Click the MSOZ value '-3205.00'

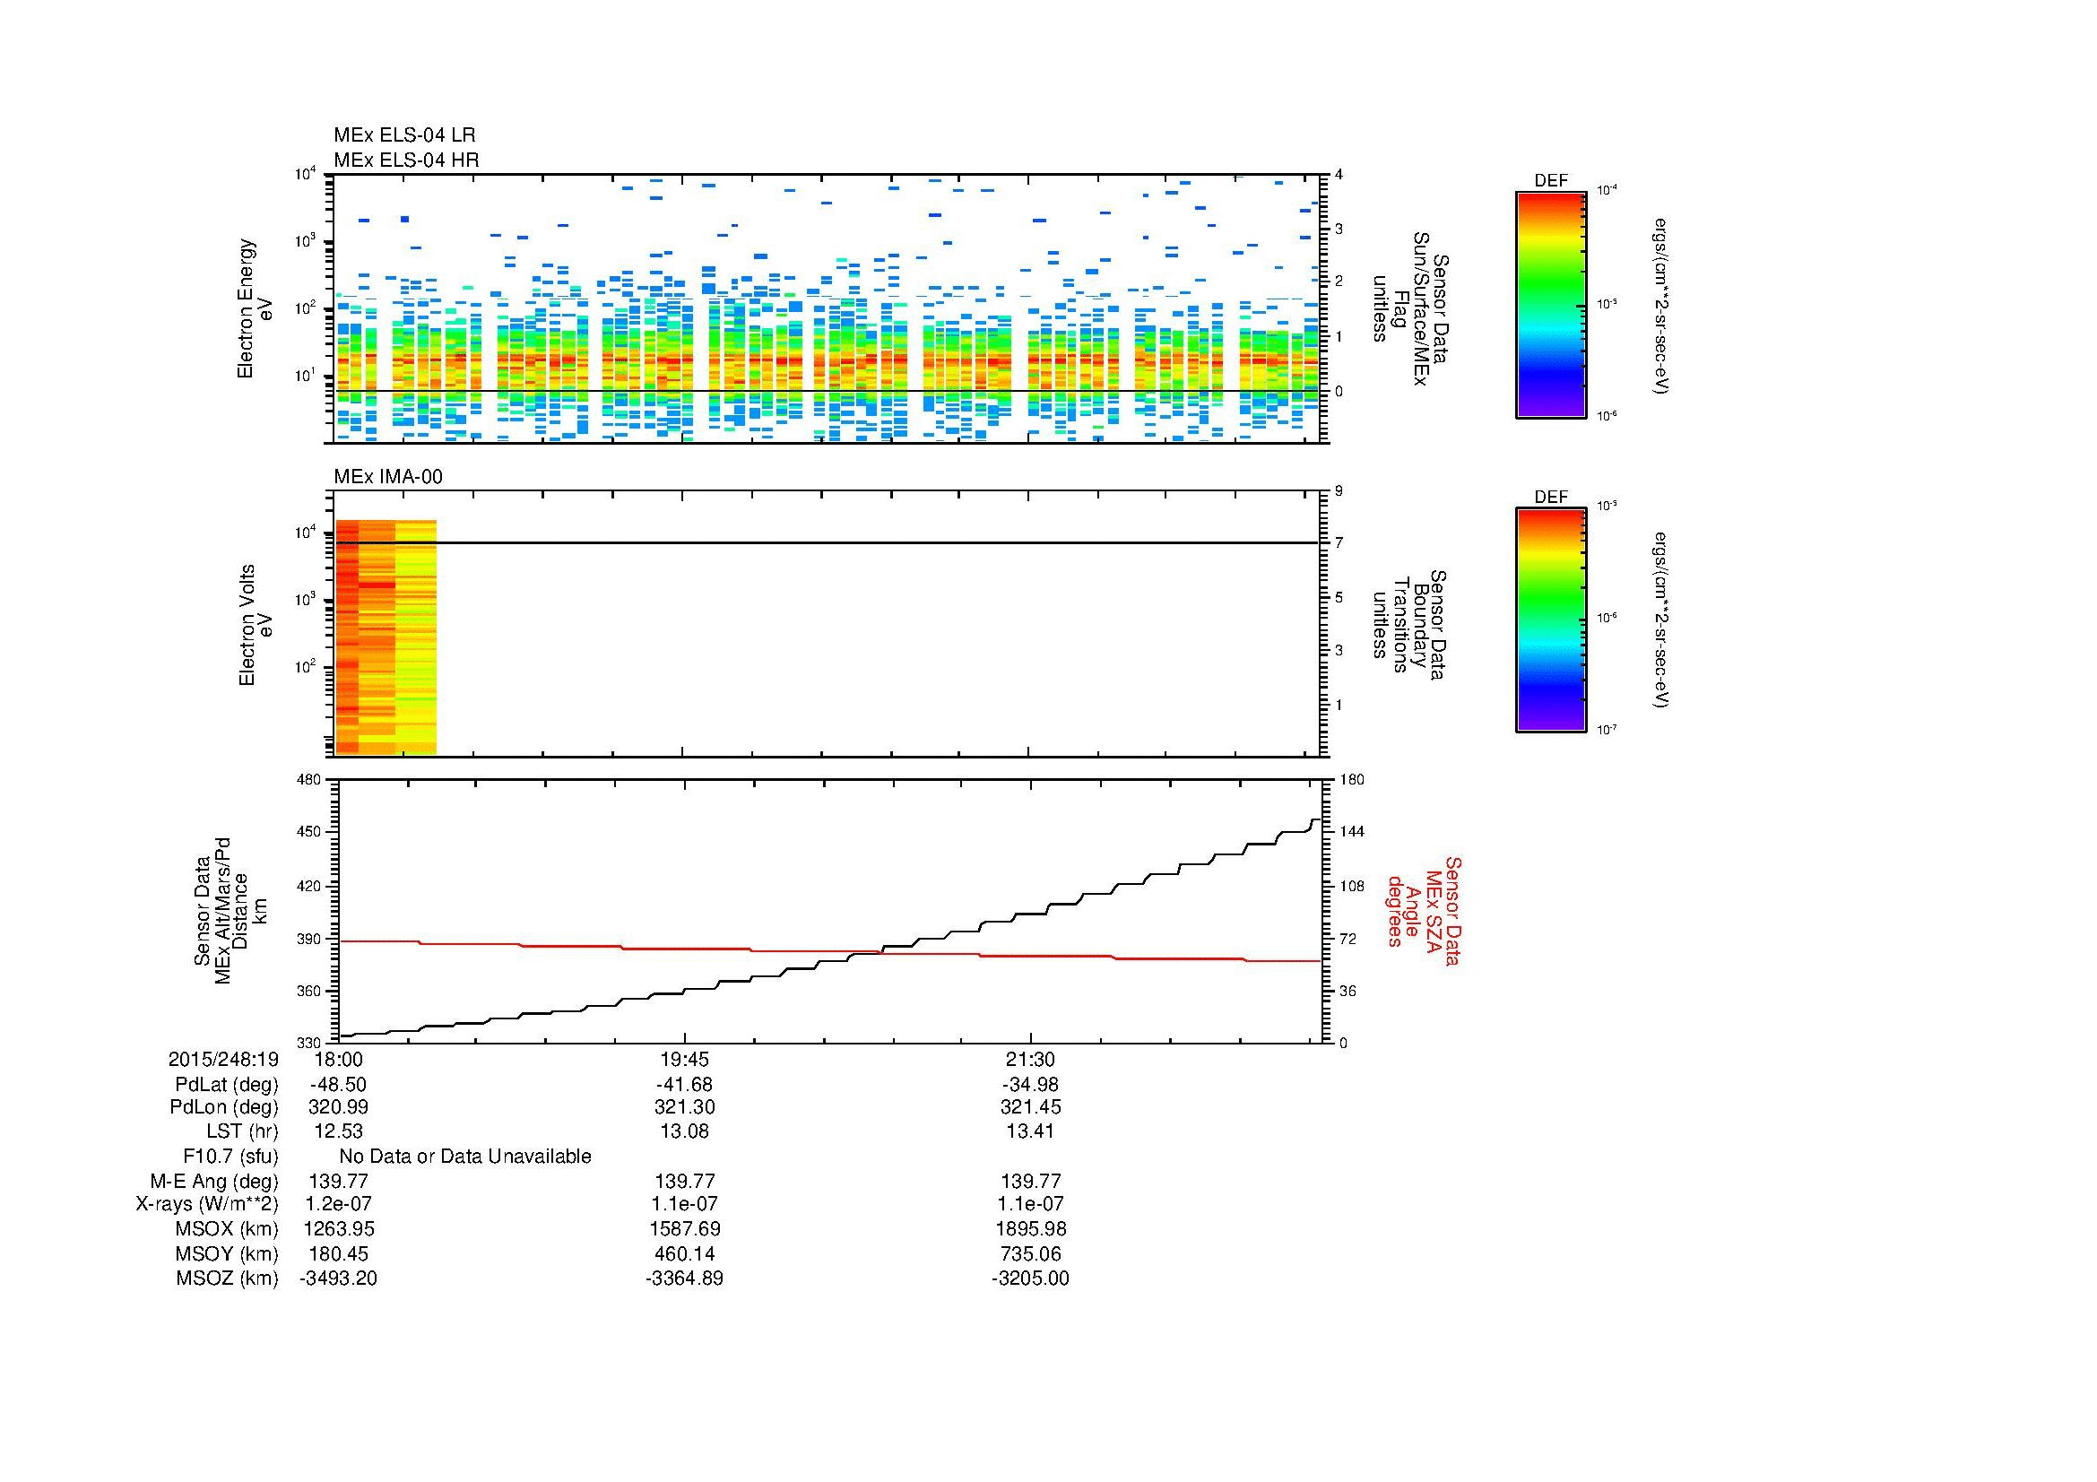[1030, 1278]
